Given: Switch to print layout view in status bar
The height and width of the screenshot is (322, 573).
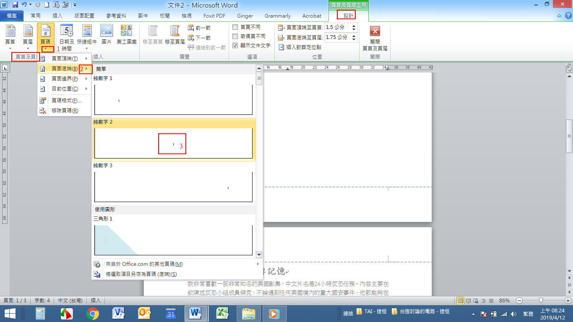Looking at the screenshot, I should 461,301.
